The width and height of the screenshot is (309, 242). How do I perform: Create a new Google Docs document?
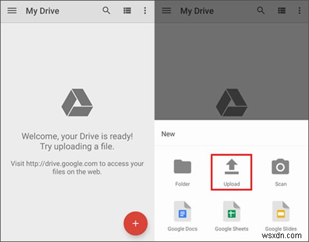pos(182,216)
